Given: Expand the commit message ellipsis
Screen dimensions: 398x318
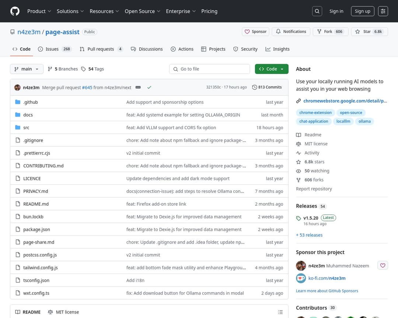Looking at the screenshot, I should tap(138, 87).
